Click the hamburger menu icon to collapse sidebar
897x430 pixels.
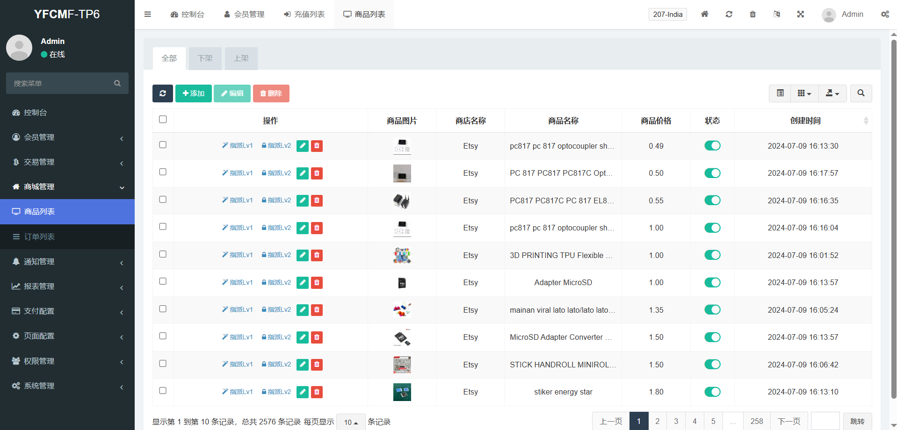click(148, 14)
